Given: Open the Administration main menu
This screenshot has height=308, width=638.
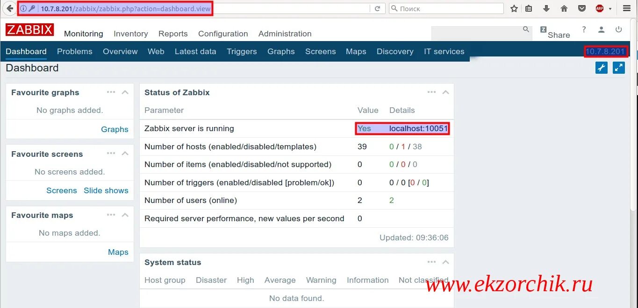Looking at the screenshot, I should click(285, 34).
